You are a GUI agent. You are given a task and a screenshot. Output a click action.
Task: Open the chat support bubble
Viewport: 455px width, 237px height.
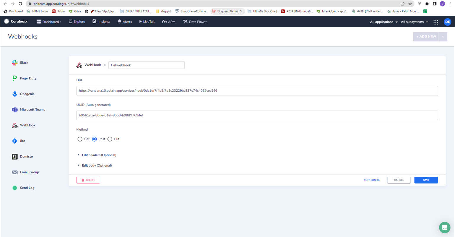[445, 227]
